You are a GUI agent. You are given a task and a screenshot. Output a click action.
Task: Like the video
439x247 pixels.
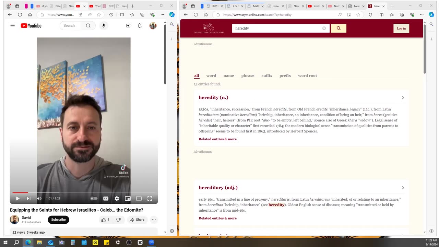pyautogui.click(x=106, y=220)
